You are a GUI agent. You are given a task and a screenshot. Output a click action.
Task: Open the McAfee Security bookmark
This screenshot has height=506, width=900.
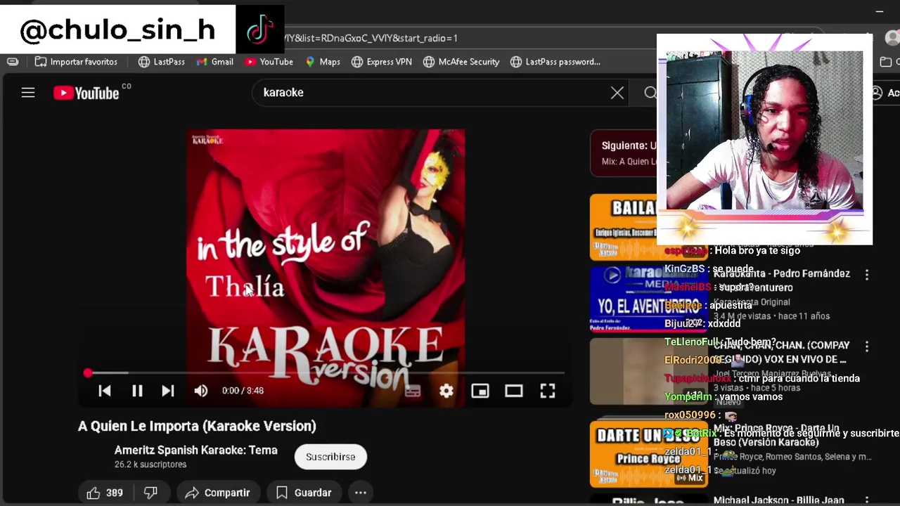(x=461, y=62)
